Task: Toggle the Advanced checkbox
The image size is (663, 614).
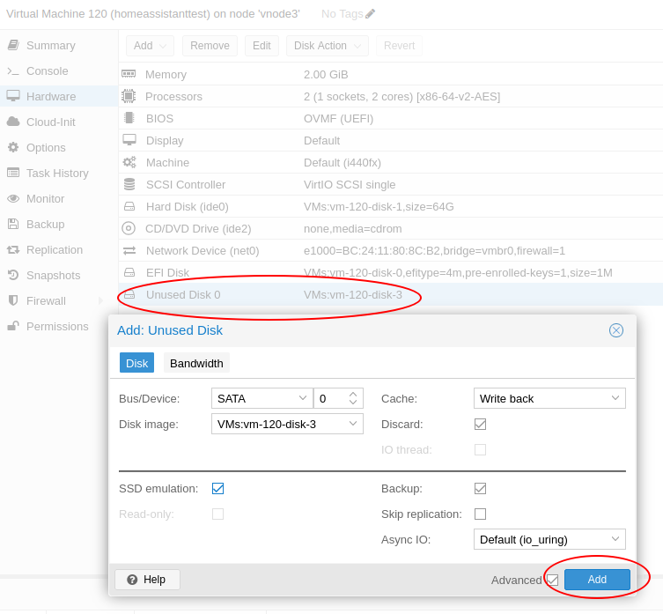Action: 552,580
